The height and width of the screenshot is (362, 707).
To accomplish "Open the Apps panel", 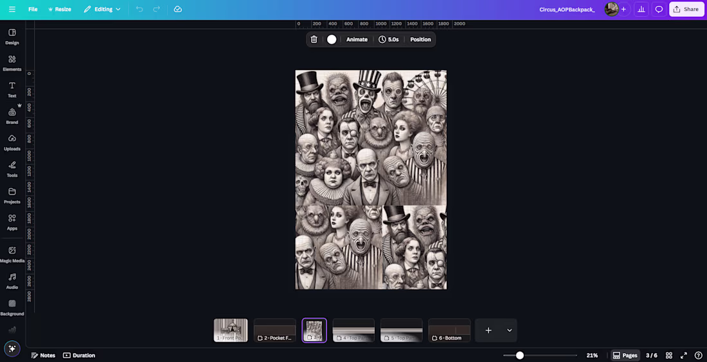I will [x=12, y=223].
